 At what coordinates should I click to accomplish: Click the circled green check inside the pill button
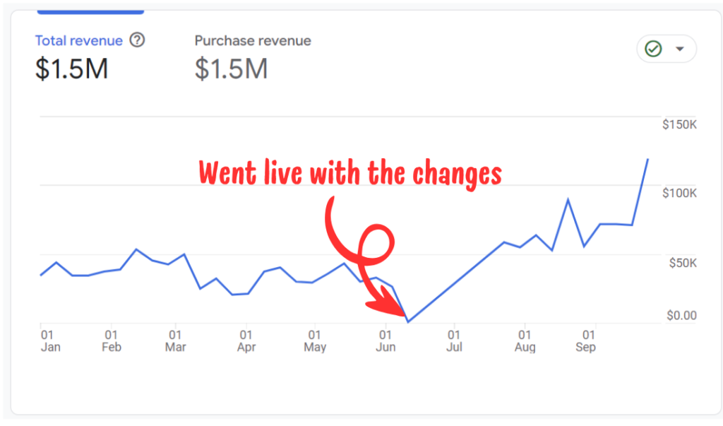pos(653,49)
